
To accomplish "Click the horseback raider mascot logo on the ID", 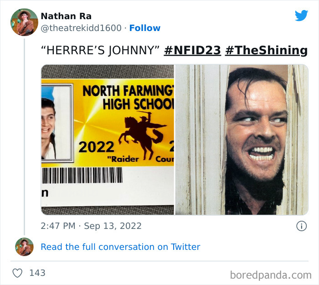I will 142,135.
